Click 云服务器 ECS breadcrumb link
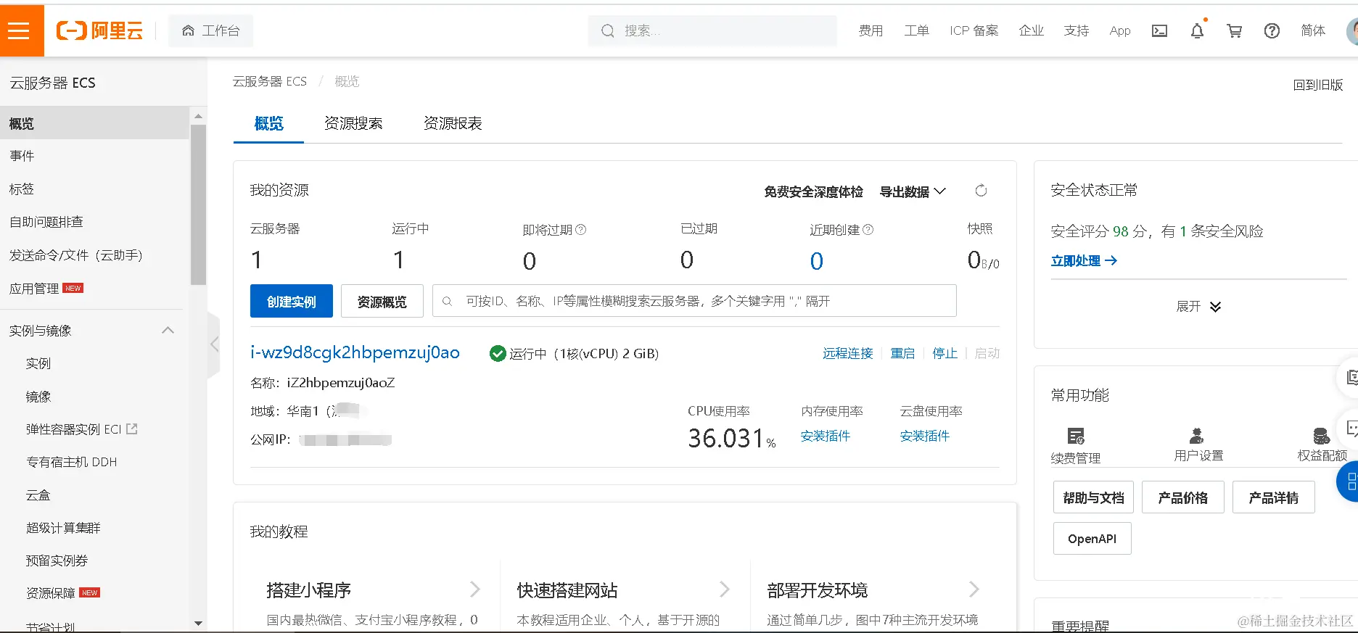This screenshot has width=1358, height=633. [x=269, y=81]
